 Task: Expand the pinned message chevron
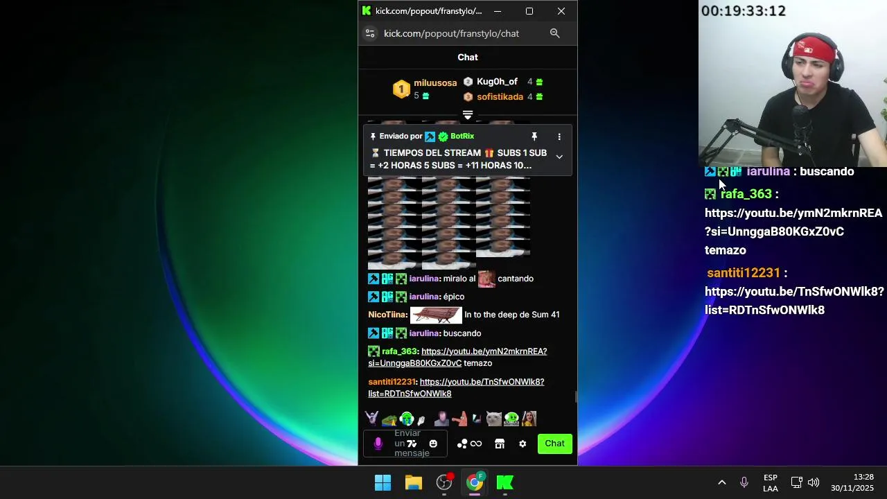(559, 157)
